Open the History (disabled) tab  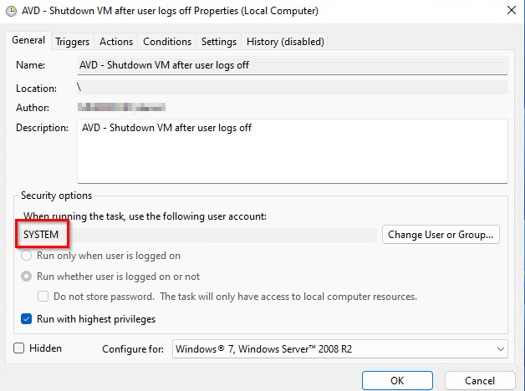[x=285, y=41]
